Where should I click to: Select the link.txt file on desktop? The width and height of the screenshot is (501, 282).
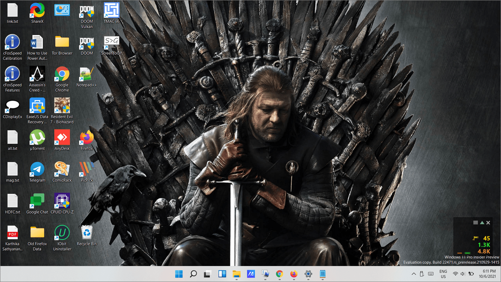click(12, 13)
